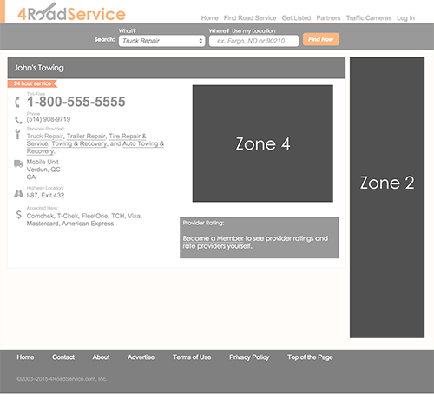Screen dimensions: 434x407
Task: Click the I-87, Exit 432 text
Action: 45,195
